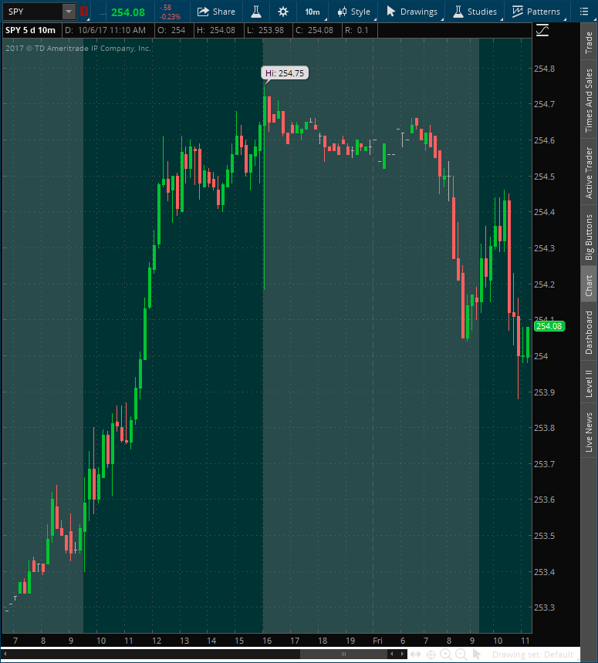Open the Times And Sales tab

(589, 101)
